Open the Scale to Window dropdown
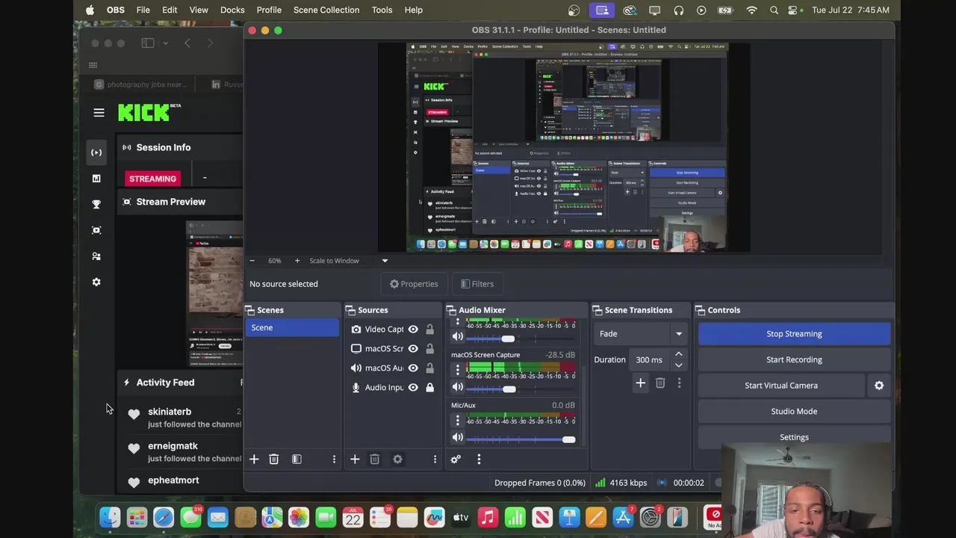Viewport: 956px width, 538px height. point(349,261)
